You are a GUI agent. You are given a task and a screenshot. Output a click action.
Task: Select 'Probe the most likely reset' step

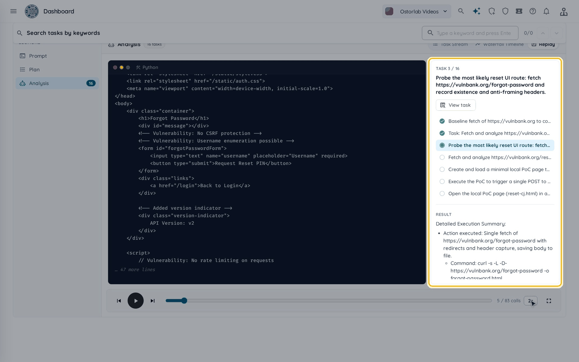pos(495,145)
